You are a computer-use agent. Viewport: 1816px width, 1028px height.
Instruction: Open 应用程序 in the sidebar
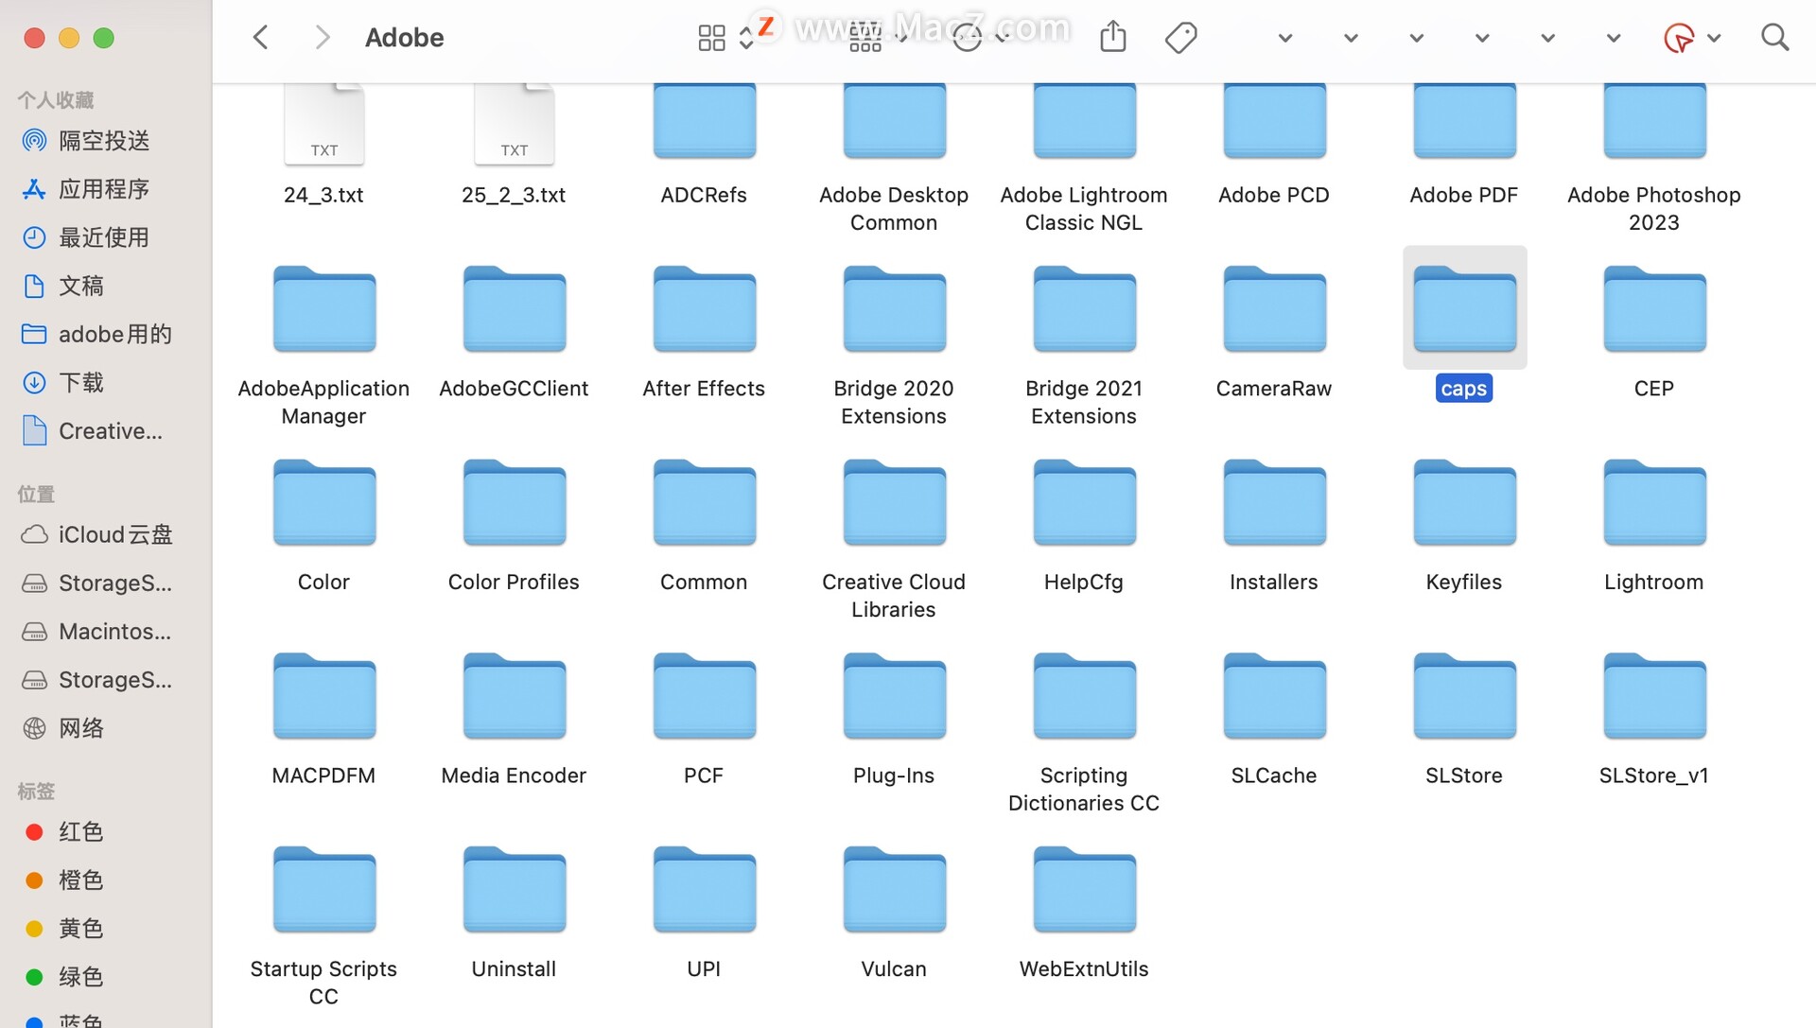coord(104,188)
